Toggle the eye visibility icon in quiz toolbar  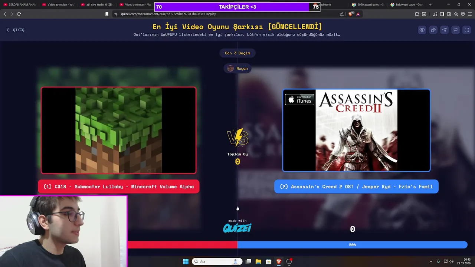coord(422,30)
